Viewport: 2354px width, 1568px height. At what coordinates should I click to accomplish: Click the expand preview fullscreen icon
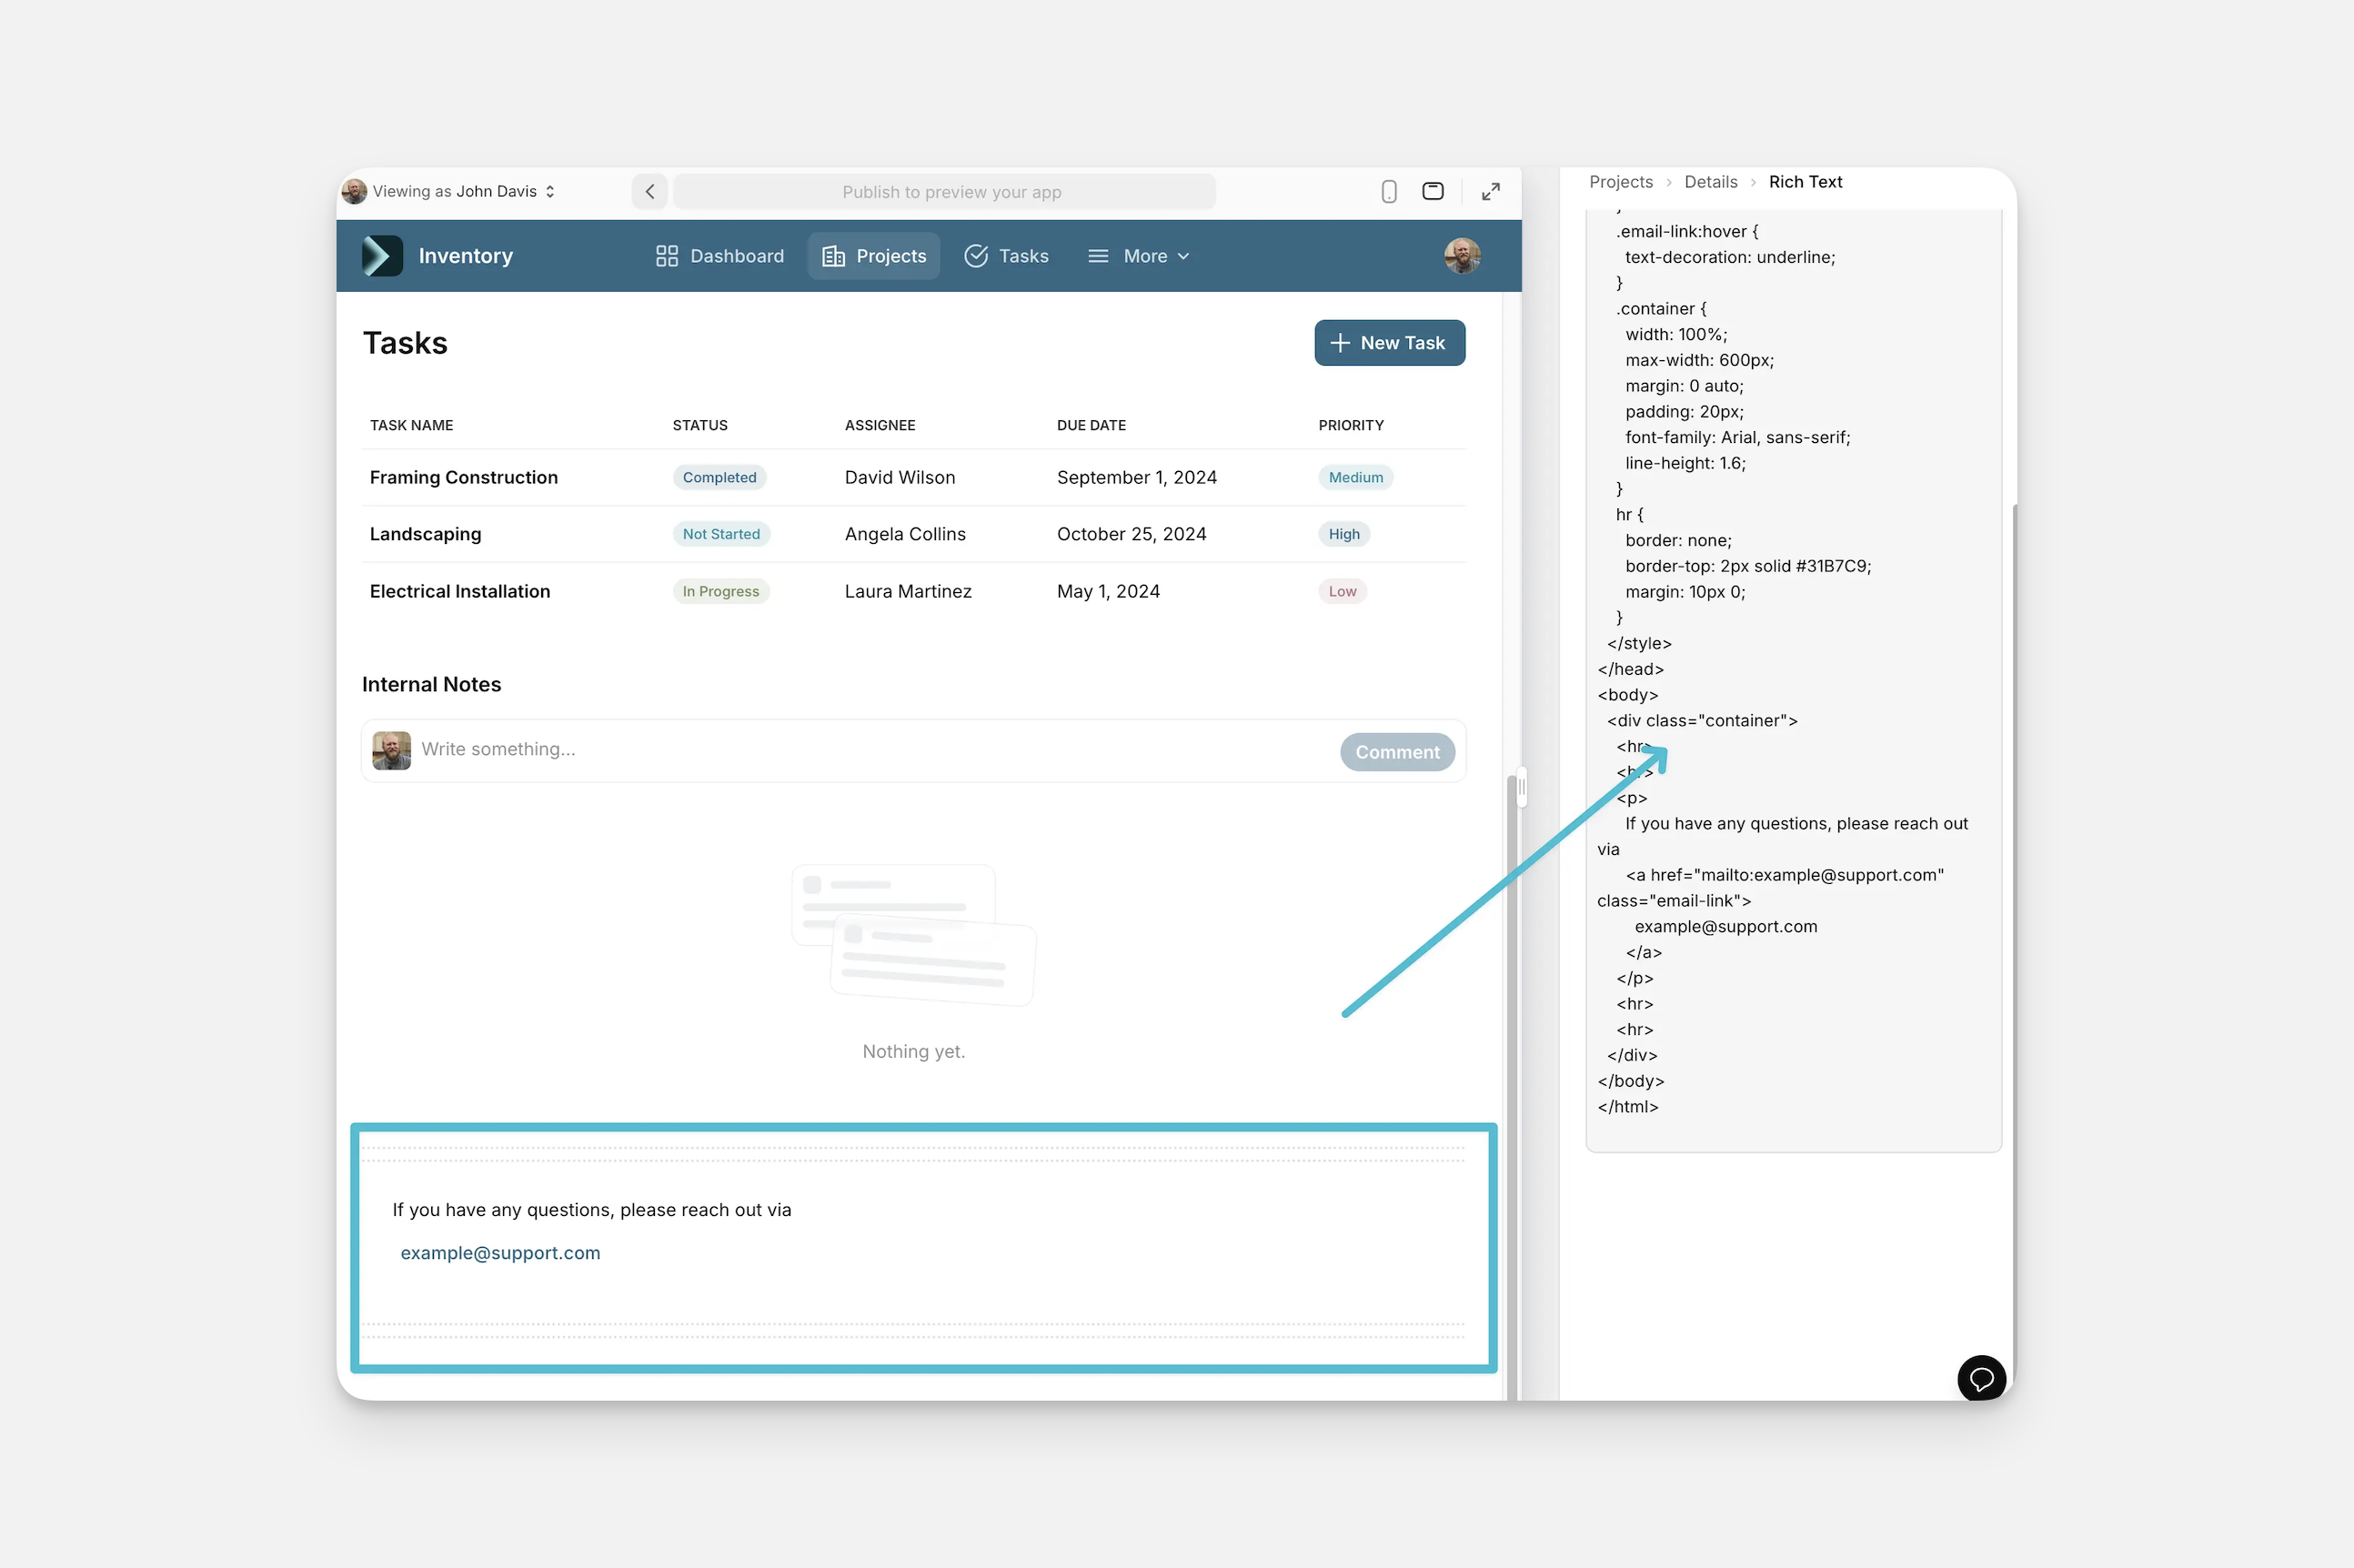(1491, 191)
